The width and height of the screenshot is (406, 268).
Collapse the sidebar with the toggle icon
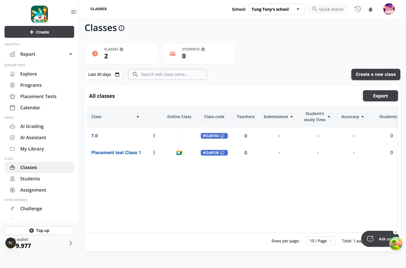pos(74,12)
